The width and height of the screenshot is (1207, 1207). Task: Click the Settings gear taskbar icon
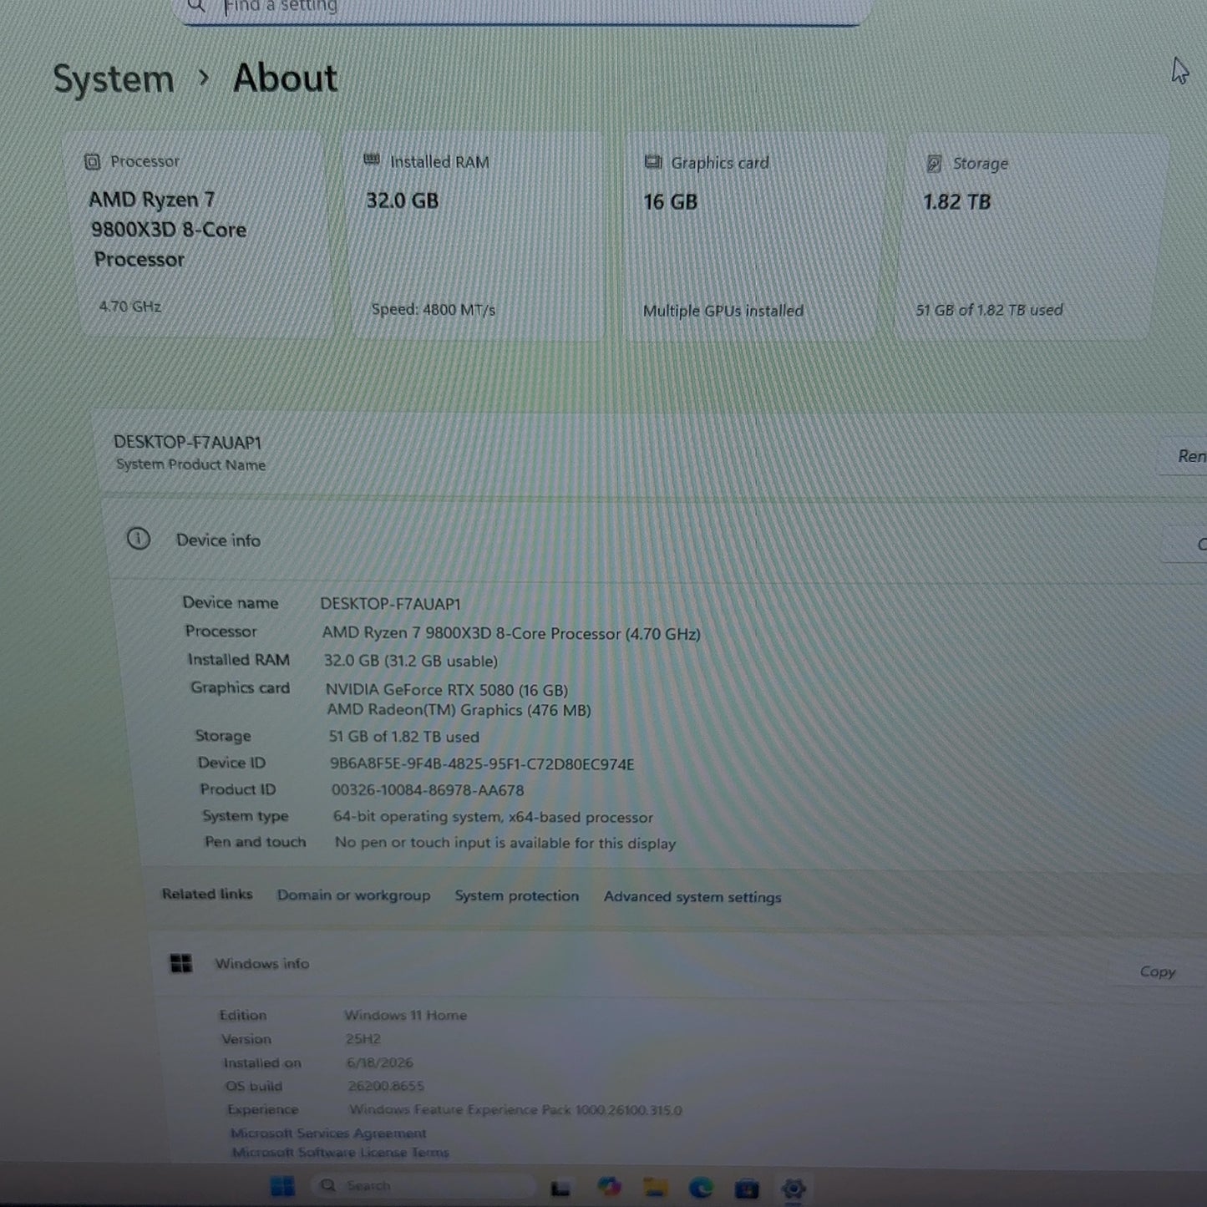click(x=793, y=1187)
